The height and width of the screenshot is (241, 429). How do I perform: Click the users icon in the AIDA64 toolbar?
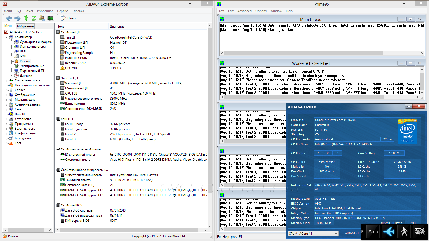(42, 18)
